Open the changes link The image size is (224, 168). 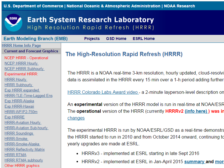coord(76,118)
